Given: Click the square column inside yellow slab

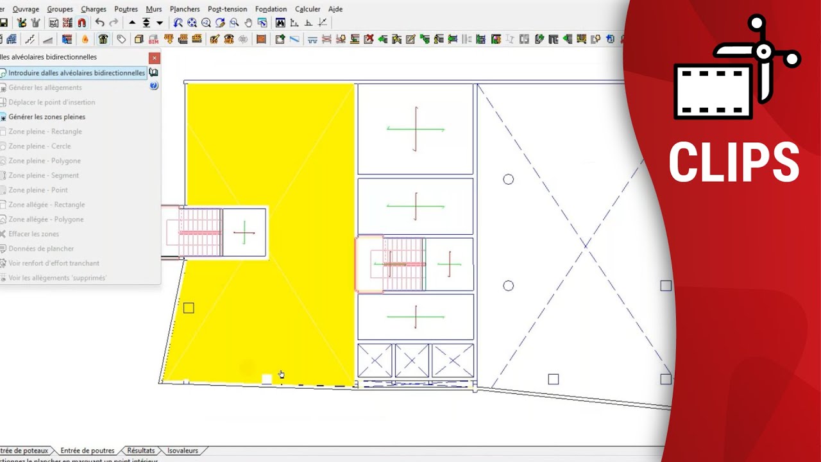Looking at the screenshot, I should [x=189, y=308].
